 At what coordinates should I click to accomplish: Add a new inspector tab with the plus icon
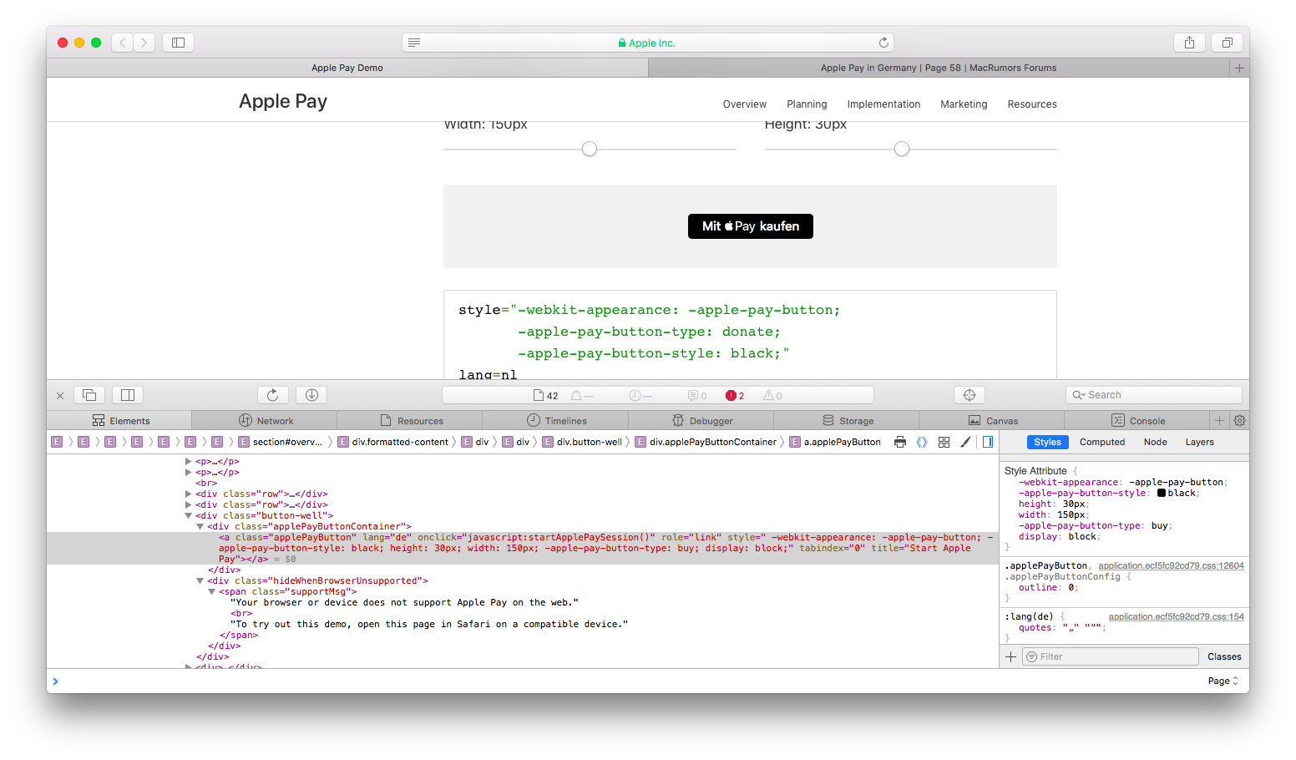tap(1219, 420)
